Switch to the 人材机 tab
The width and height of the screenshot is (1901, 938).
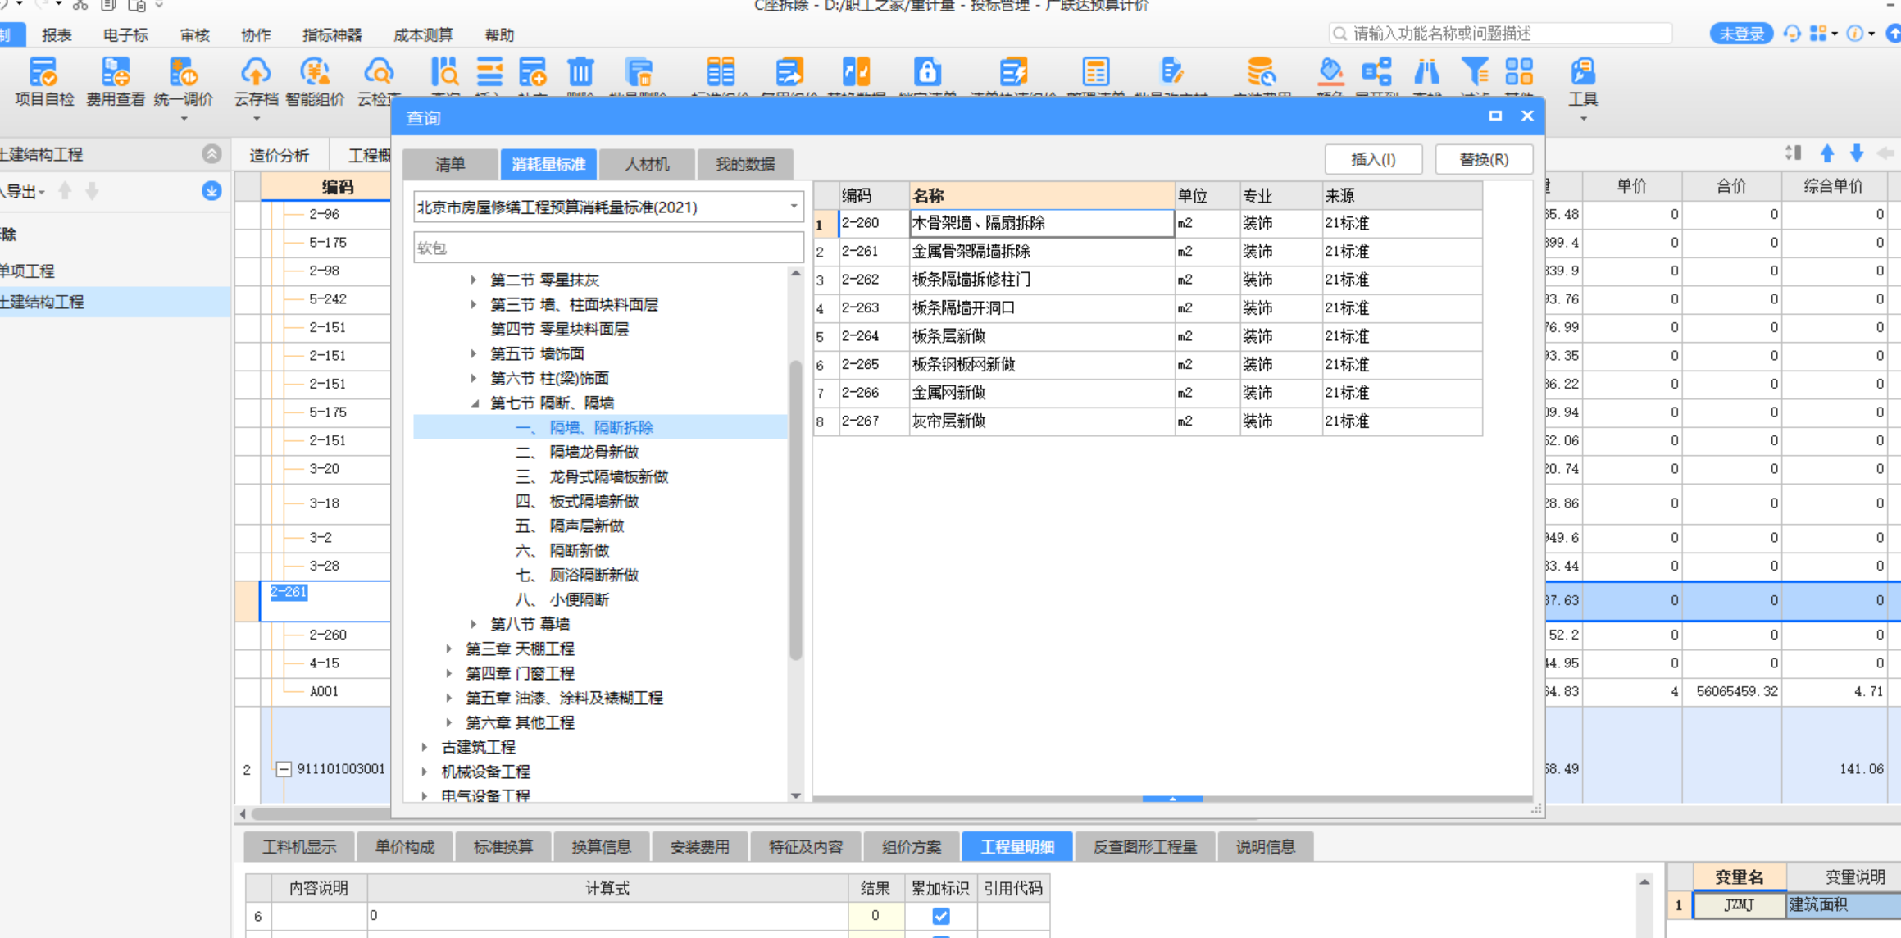tap(647, 164)
